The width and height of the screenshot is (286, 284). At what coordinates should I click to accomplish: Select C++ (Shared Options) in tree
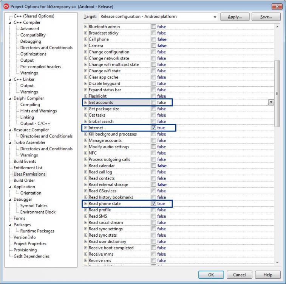[34, 16]
